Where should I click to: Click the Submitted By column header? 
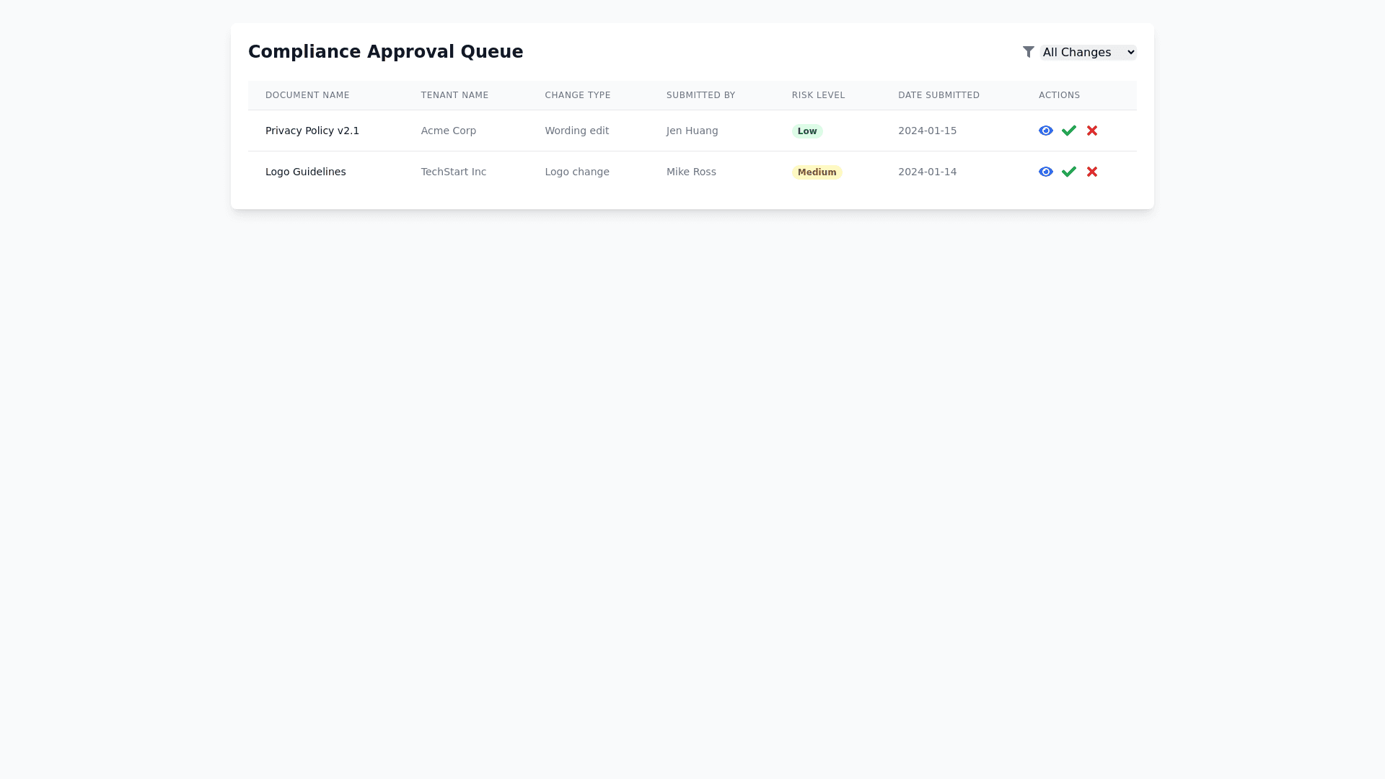pos(700,95)
